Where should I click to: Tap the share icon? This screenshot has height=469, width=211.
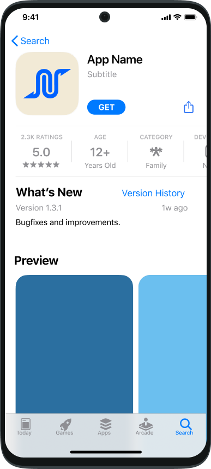pos(189,107)
